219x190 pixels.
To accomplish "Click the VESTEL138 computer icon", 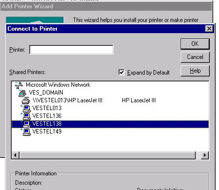I will point(27,124).
